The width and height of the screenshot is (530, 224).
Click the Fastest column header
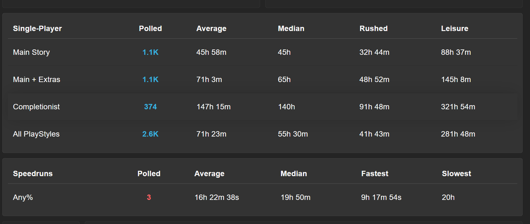[375, 174]
